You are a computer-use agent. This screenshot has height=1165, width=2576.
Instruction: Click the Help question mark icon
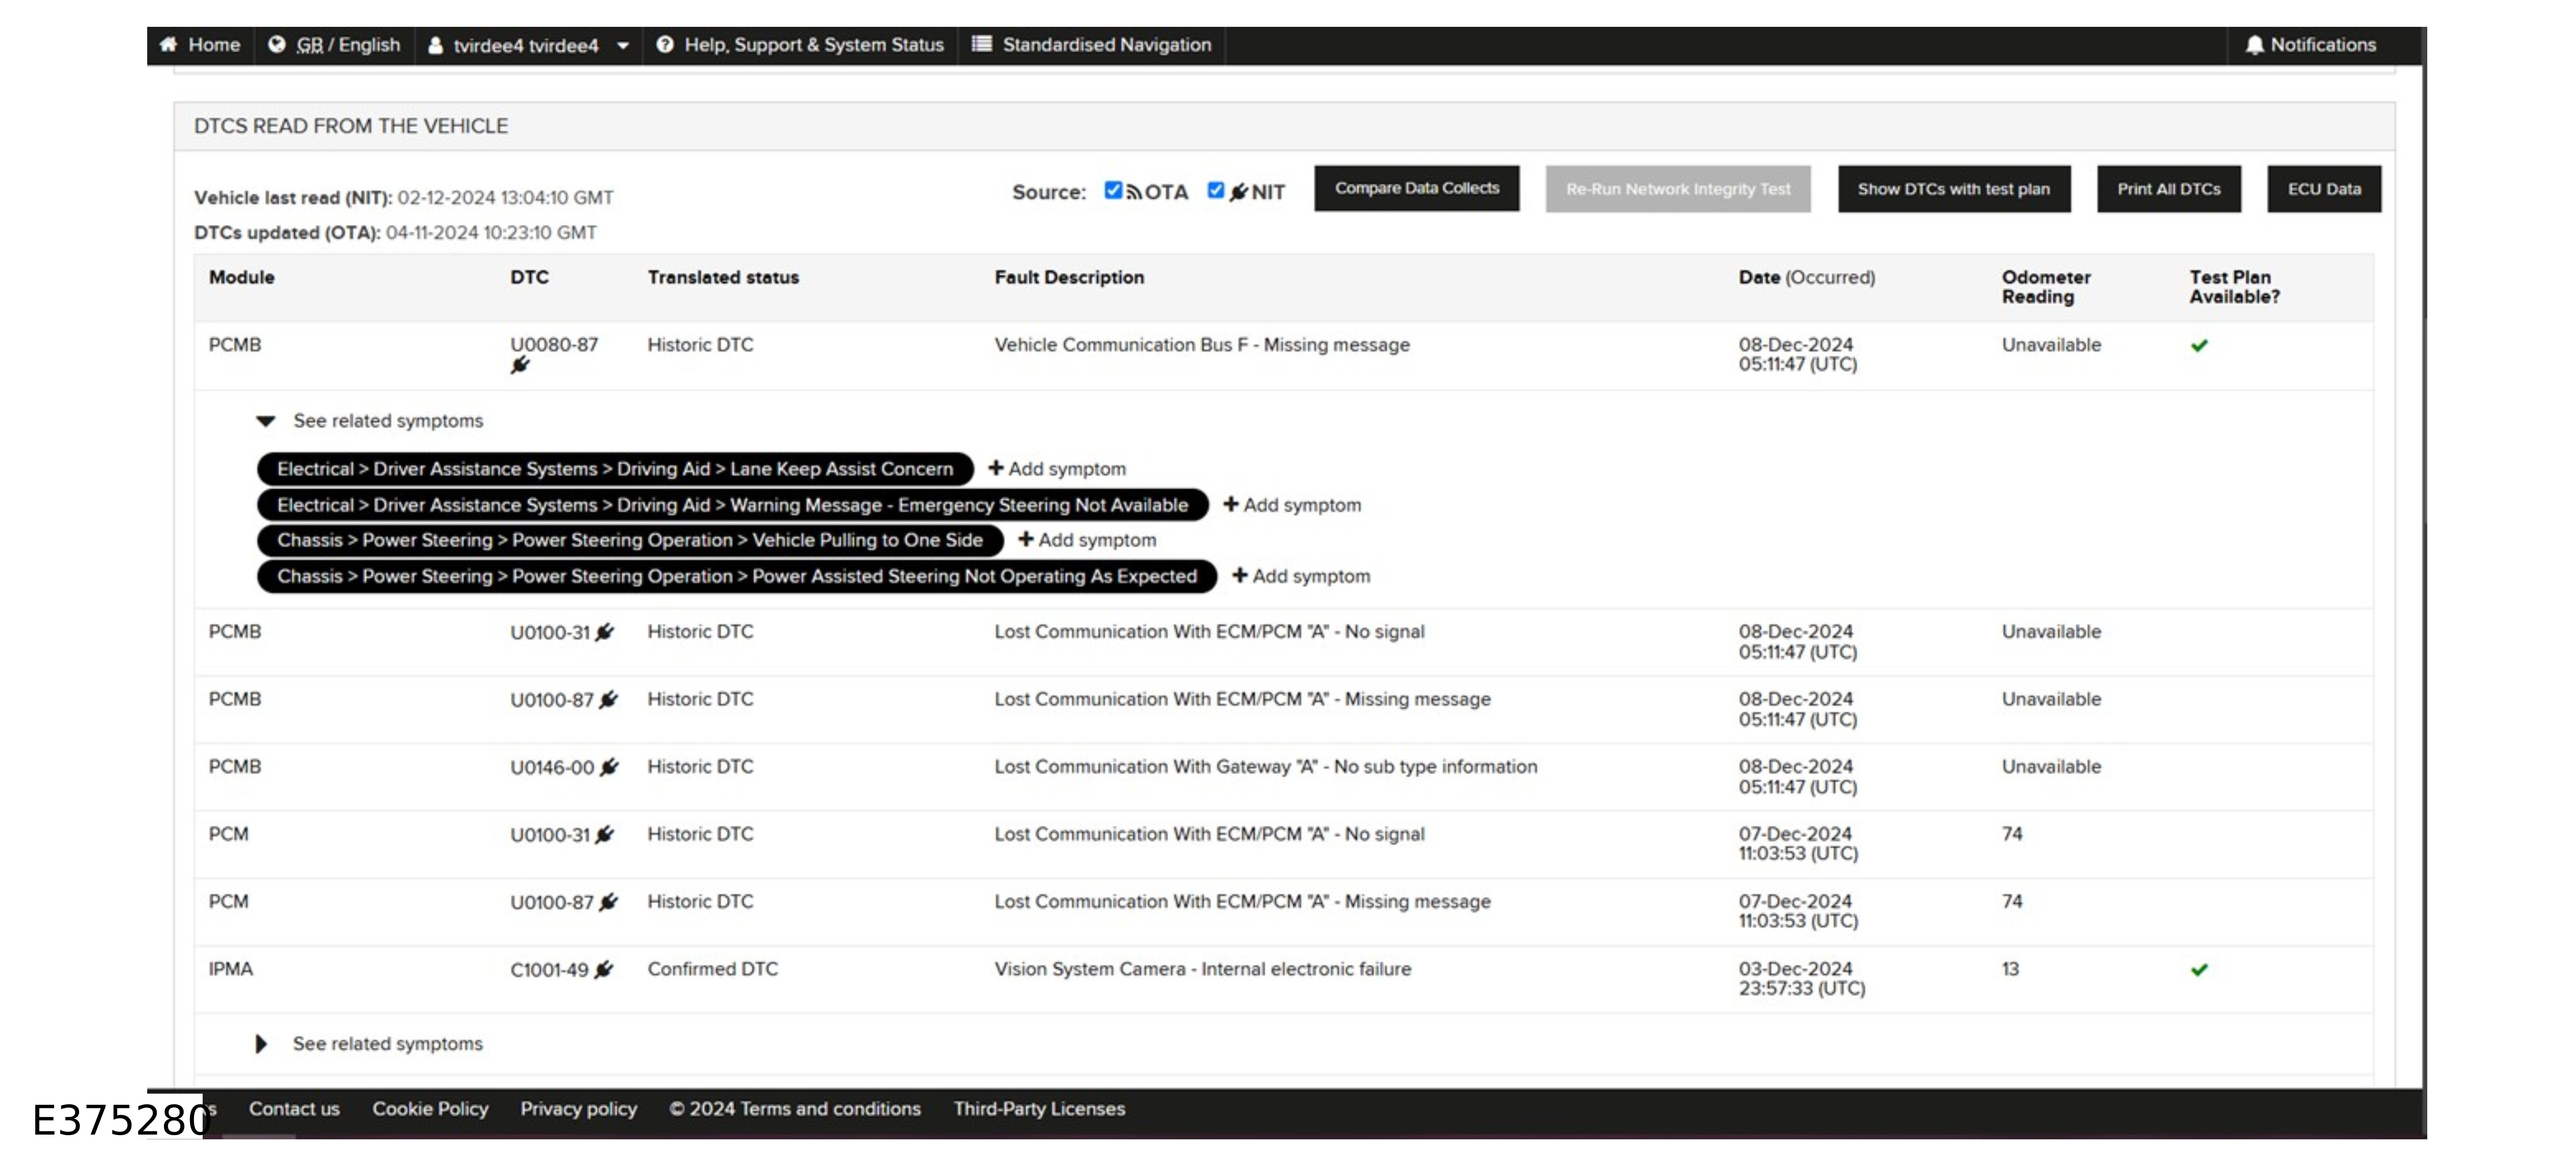[665, 45]
